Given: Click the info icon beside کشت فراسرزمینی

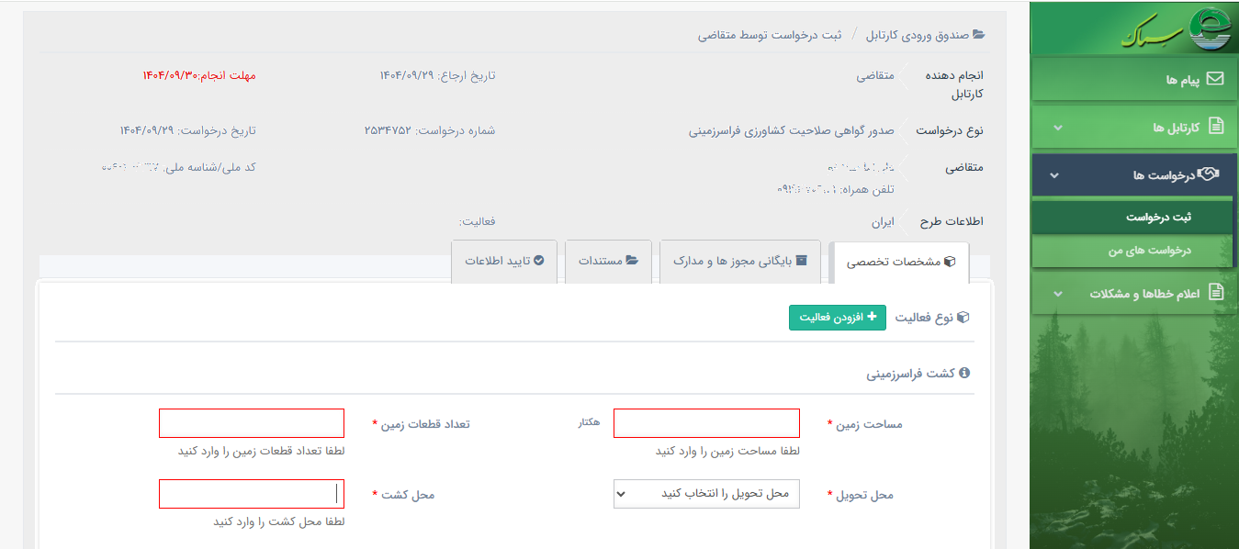Looking at the screenshot, I should pyautogui.click(x=965, y=372).
